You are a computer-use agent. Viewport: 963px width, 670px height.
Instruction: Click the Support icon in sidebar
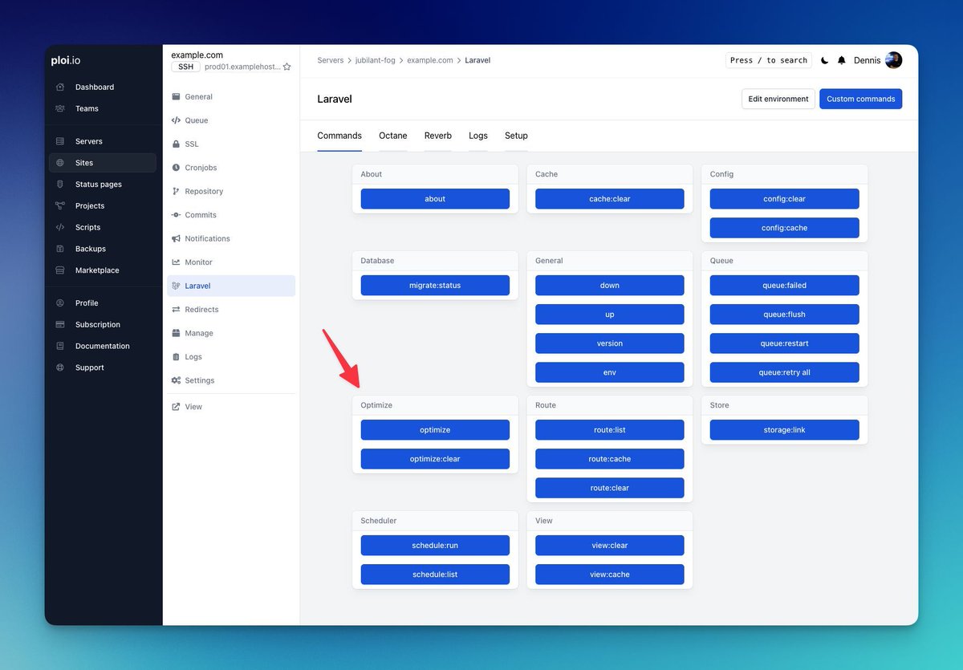click(60, 367)
